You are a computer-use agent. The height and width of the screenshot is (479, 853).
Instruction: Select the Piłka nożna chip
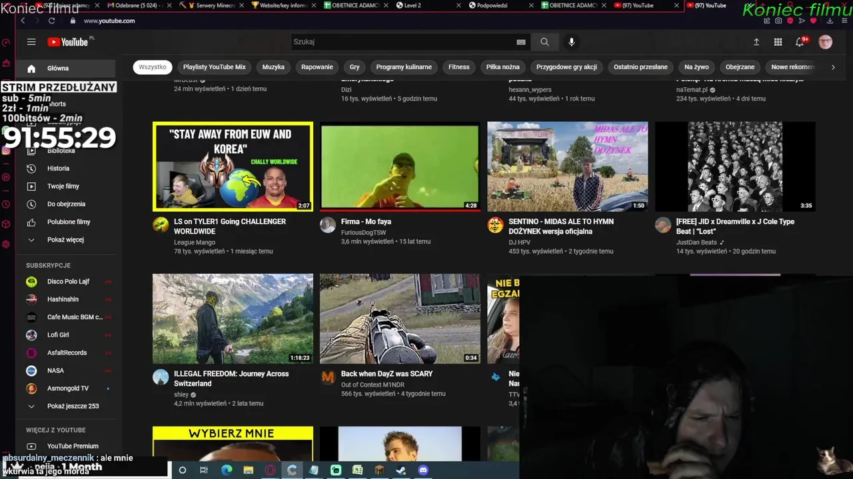tap(503, 67)
